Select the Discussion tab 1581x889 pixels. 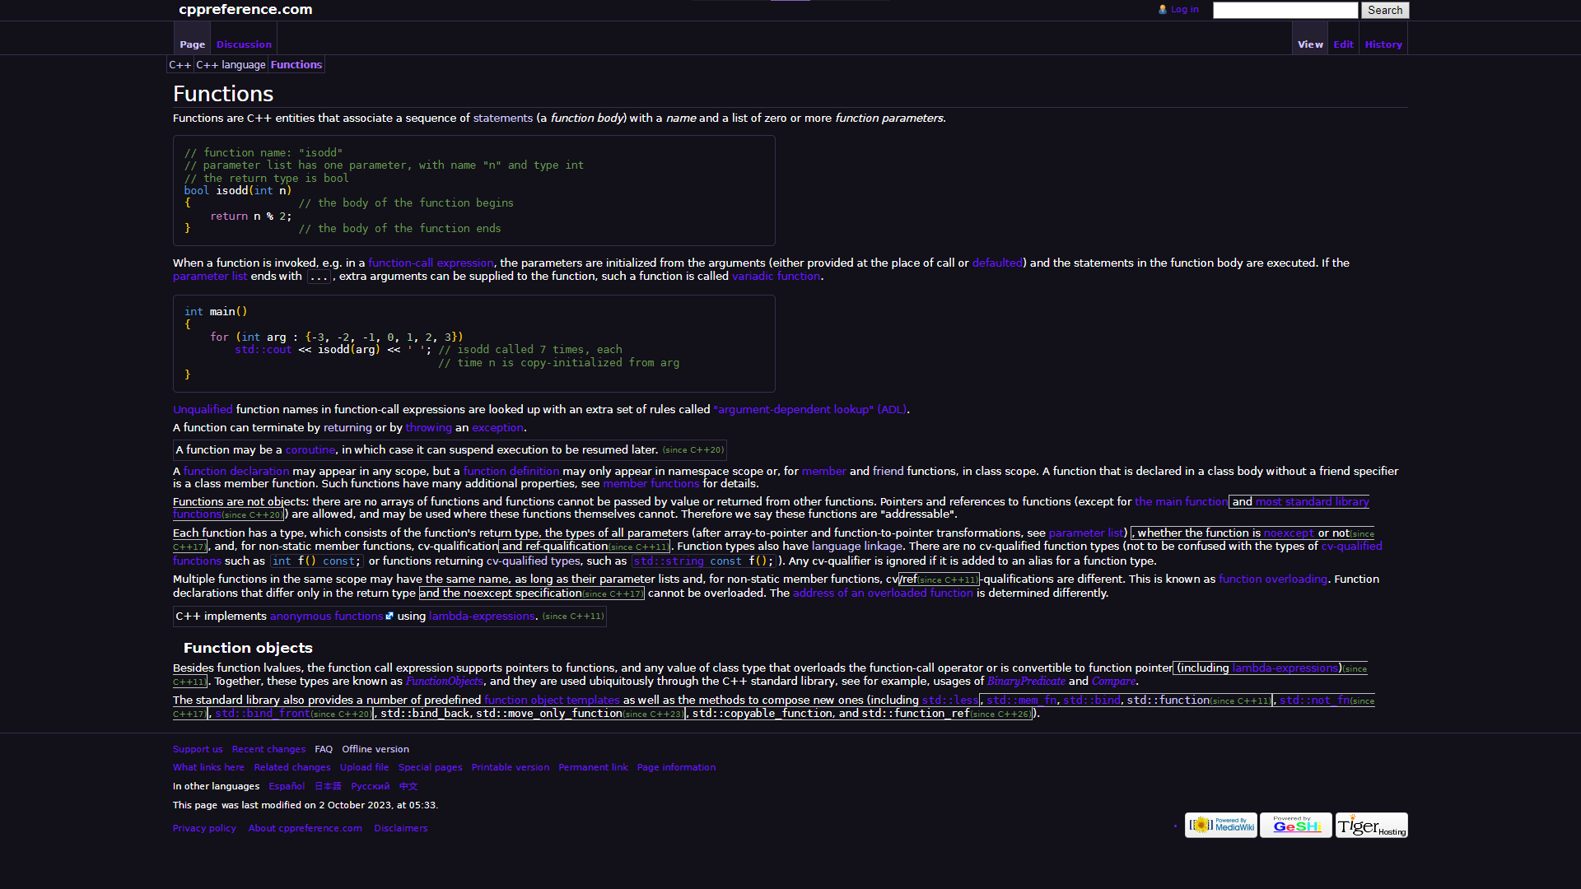click(243, 44)
